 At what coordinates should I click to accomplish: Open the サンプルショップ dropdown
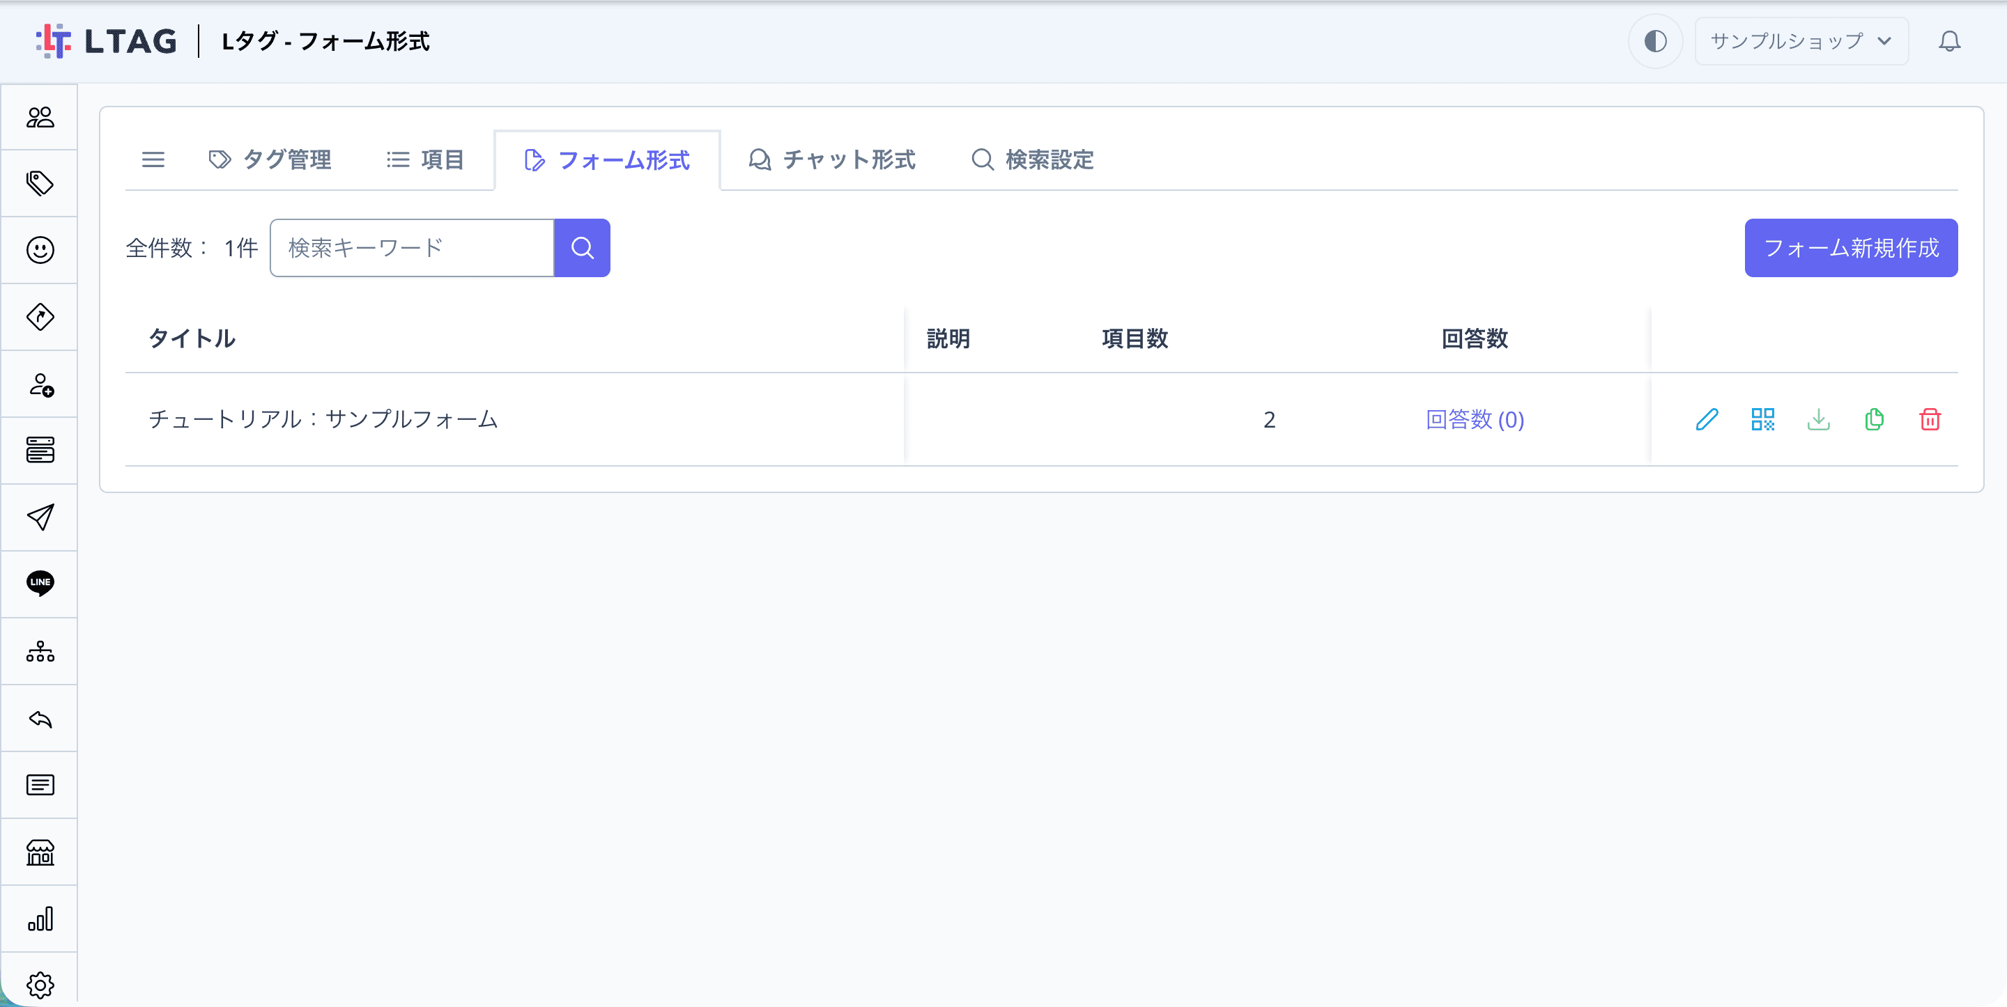1801,41
